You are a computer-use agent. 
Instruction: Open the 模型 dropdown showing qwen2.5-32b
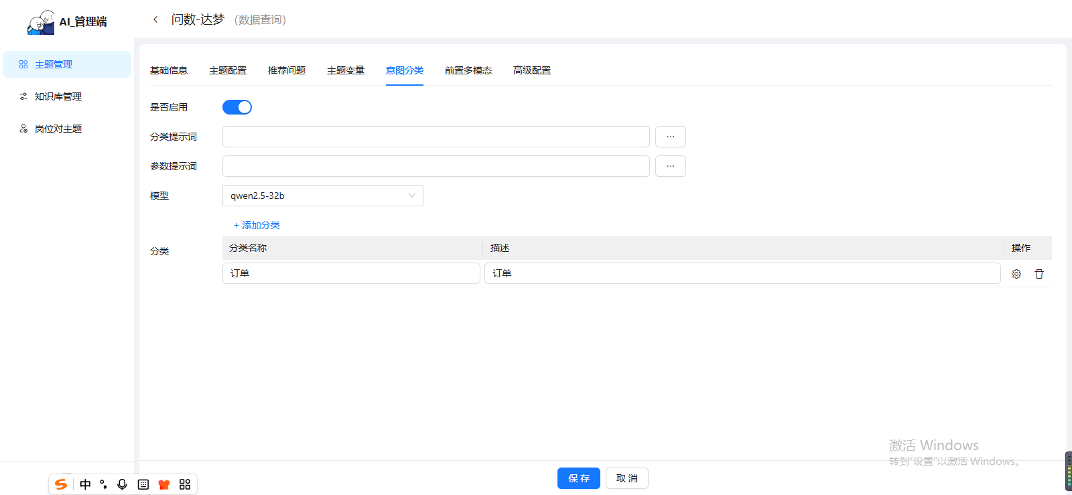(x=322, y=196)
